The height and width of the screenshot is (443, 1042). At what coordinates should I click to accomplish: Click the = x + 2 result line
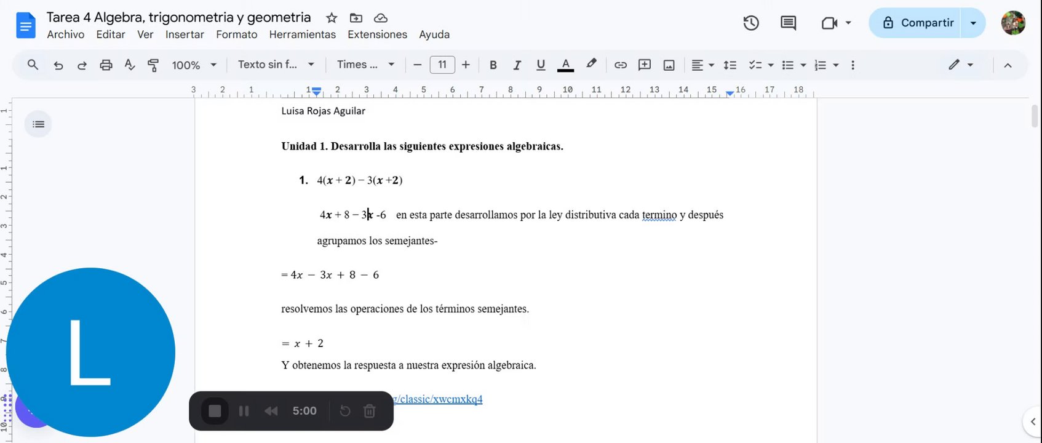303,343
